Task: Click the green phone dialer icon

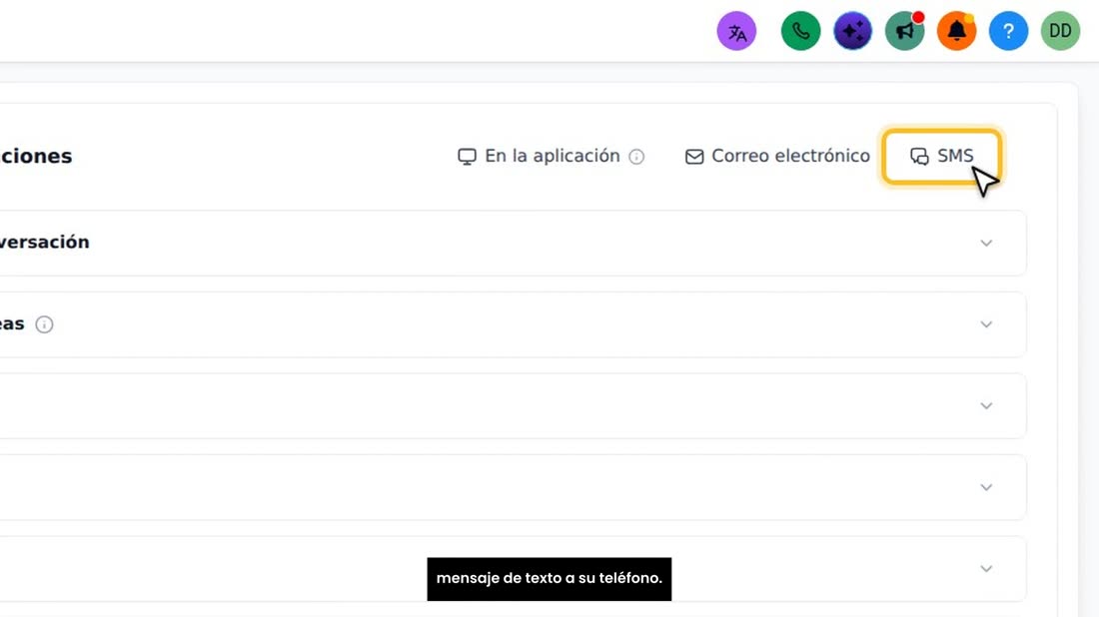Action: click(x=800, y=31)
